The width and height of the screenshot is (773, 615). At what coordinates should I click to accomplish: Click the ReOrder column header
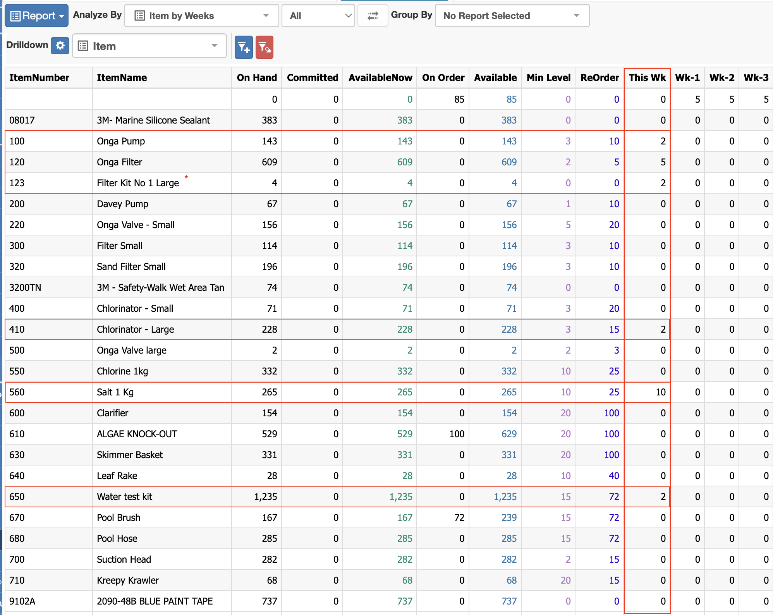coord(600,77)
